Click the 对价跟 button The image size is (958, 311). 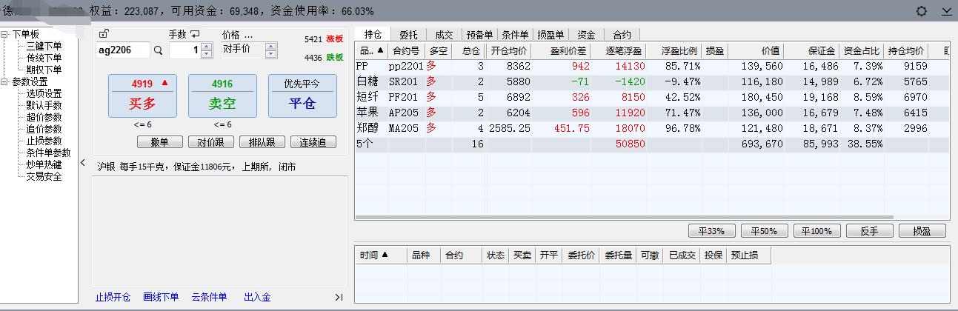pyautogui.click(x=210, y=142)
